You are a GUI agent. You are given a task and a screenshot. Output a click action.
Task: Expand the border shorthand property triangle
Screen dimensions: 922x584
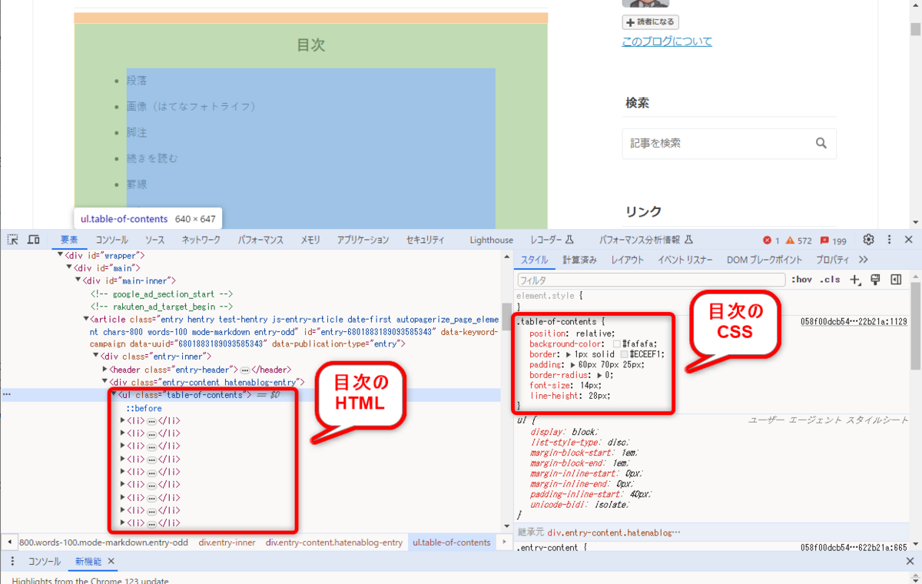(x=569, y=354)
